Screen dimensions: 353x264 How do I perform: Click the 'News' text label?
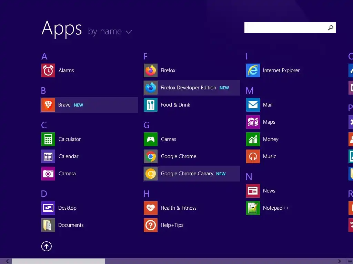(269, 191)
